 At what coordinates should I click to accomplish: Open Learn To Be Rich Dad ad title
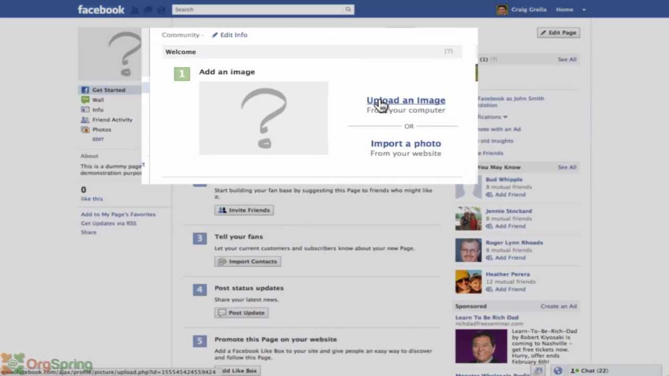487,317
